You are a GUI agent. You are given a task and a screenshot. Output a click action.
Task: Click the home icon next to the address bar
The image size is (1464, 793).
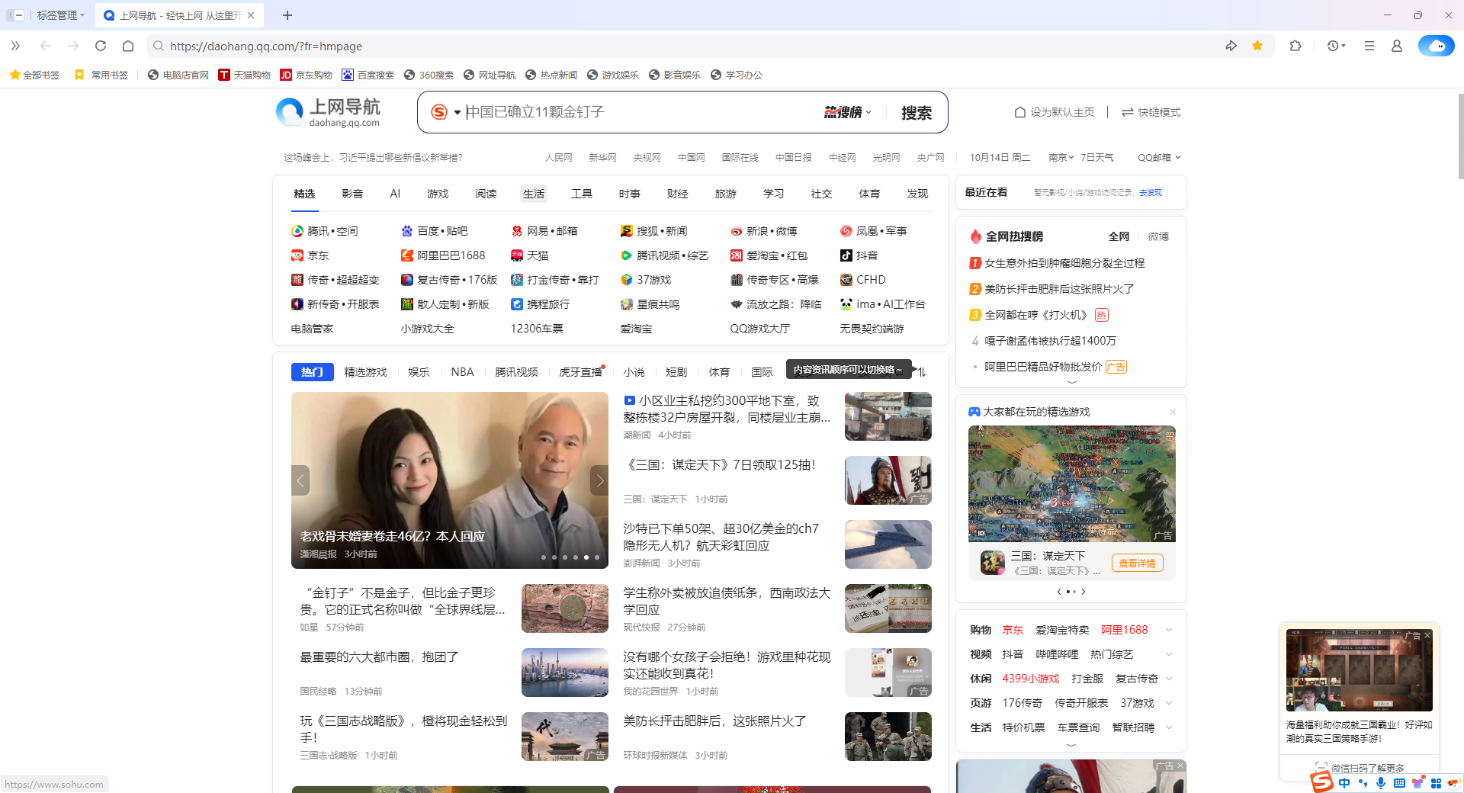(x=127, y=46)
